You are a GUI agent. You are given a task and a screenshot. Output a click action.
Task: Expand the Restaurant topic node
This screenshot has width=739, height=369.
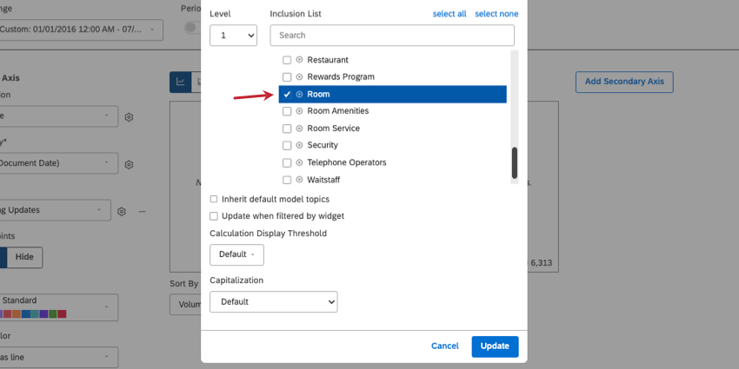coord(299,60)
